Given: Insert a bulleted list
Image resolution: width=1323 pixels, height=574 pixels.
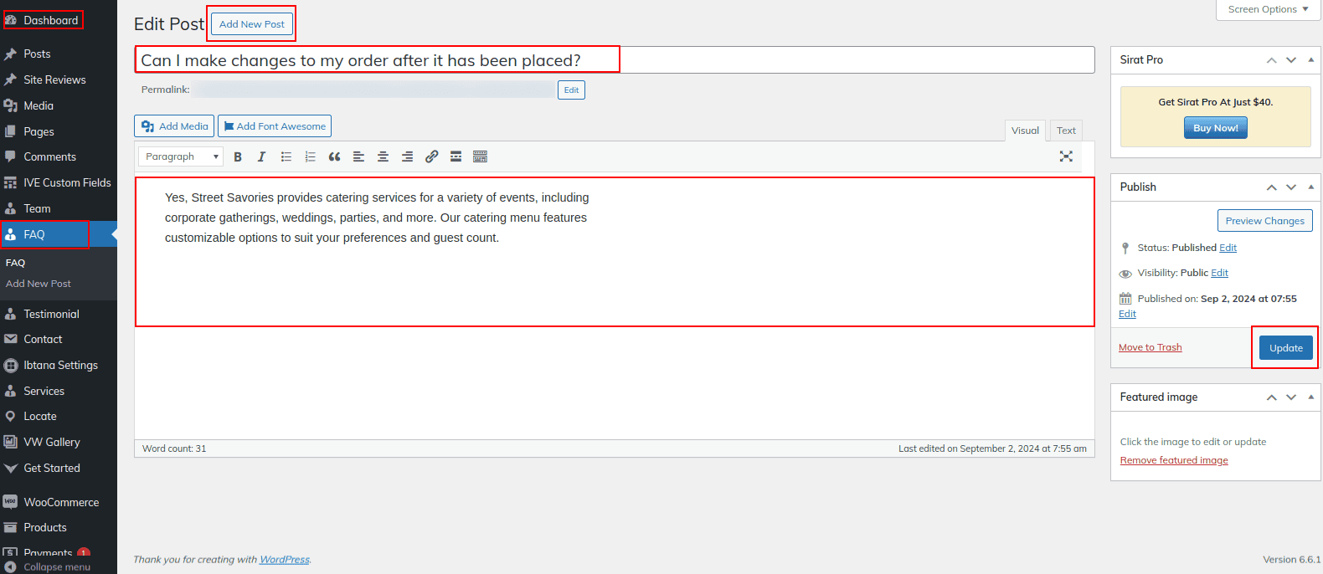Looking at the screenshot, I should tap(286, 156).
